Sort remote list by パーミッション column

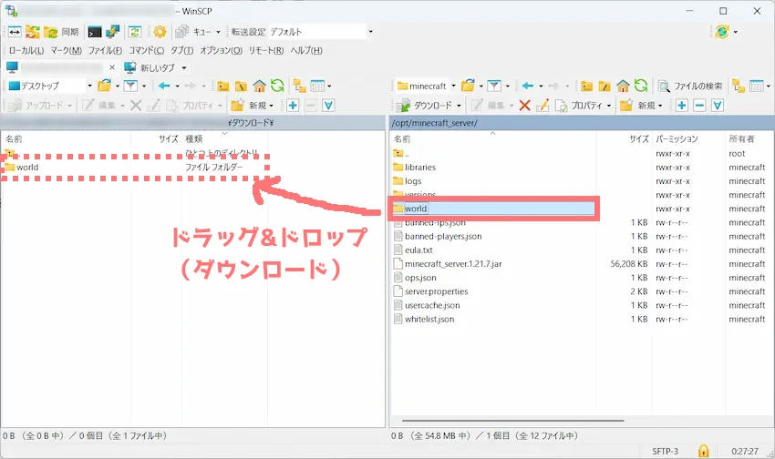pos(688,138)
